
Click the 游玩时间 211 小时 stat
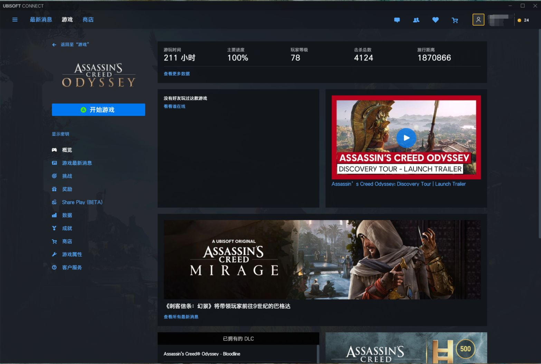point(180,55)
